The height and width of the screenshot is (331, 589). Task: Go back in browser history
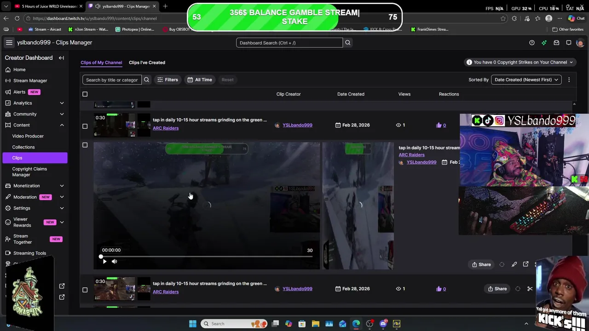[x=6, y=18]
